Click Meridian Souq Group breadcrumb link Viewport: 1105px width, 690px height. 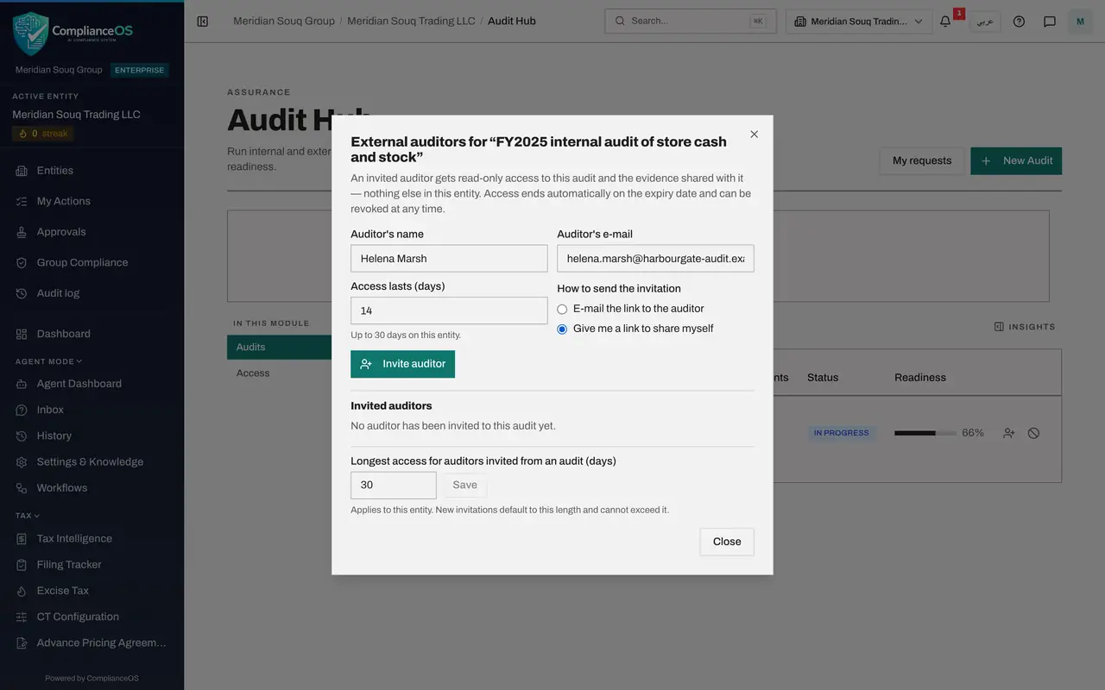pos(284,21)
